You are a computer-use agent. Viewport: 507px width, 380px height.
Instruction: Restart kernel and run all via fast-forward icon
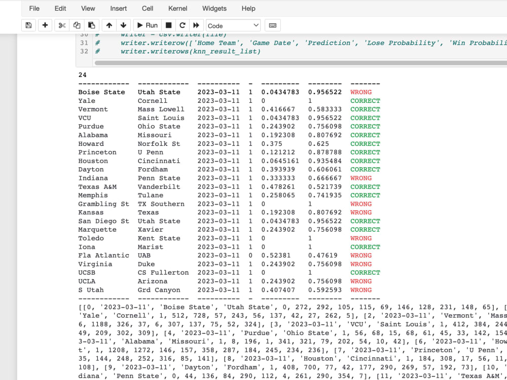coord(196,25)
